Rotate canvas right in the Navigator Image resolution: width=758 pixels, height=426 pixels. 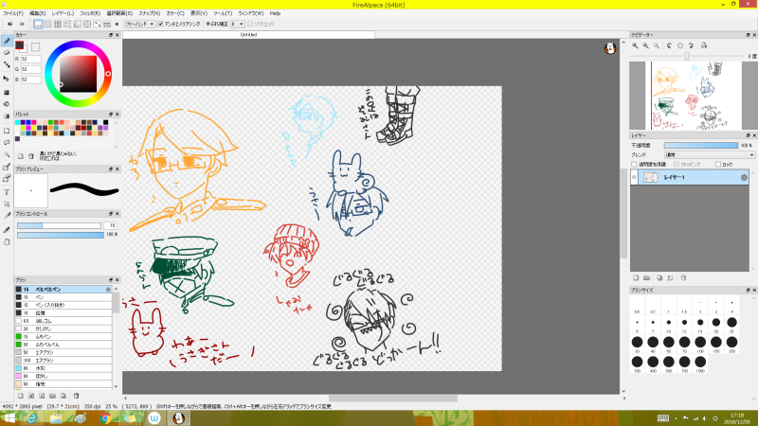(x=691, y=45)
